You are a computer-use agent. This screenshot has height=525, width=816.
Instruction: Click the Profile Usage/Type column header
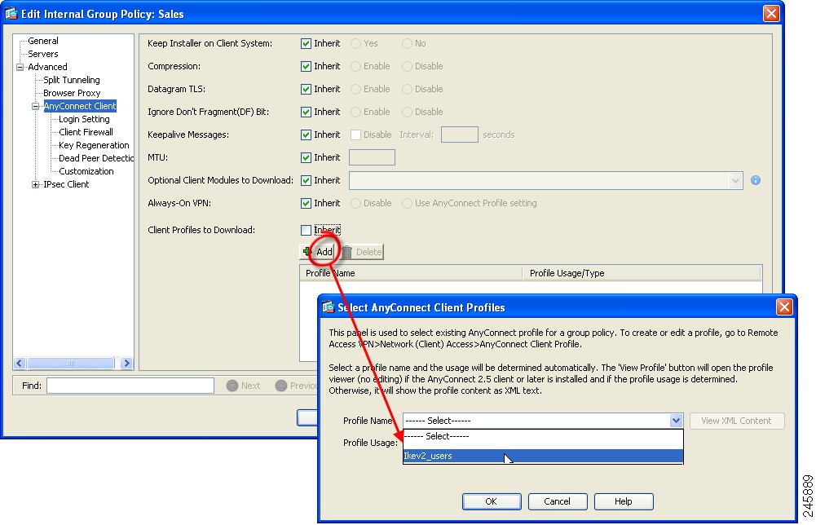coord(642,273)
